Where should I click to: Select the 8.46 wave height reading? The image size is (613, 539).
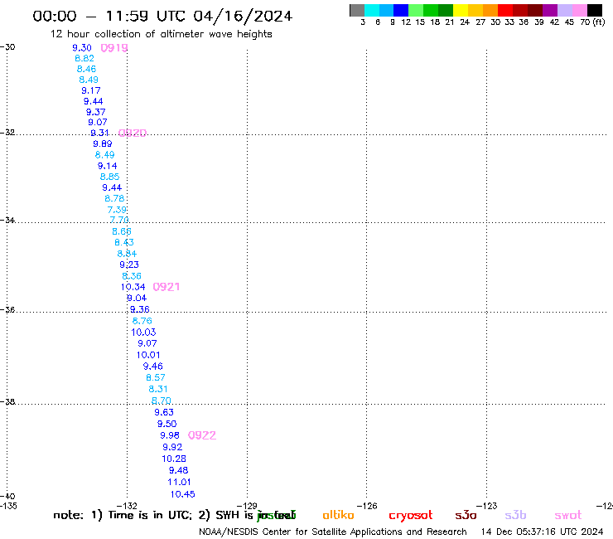[86, 69]
